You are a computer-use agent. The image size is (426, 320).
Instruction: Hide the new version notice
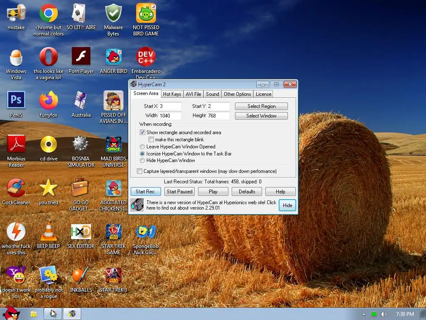point(287,205)
